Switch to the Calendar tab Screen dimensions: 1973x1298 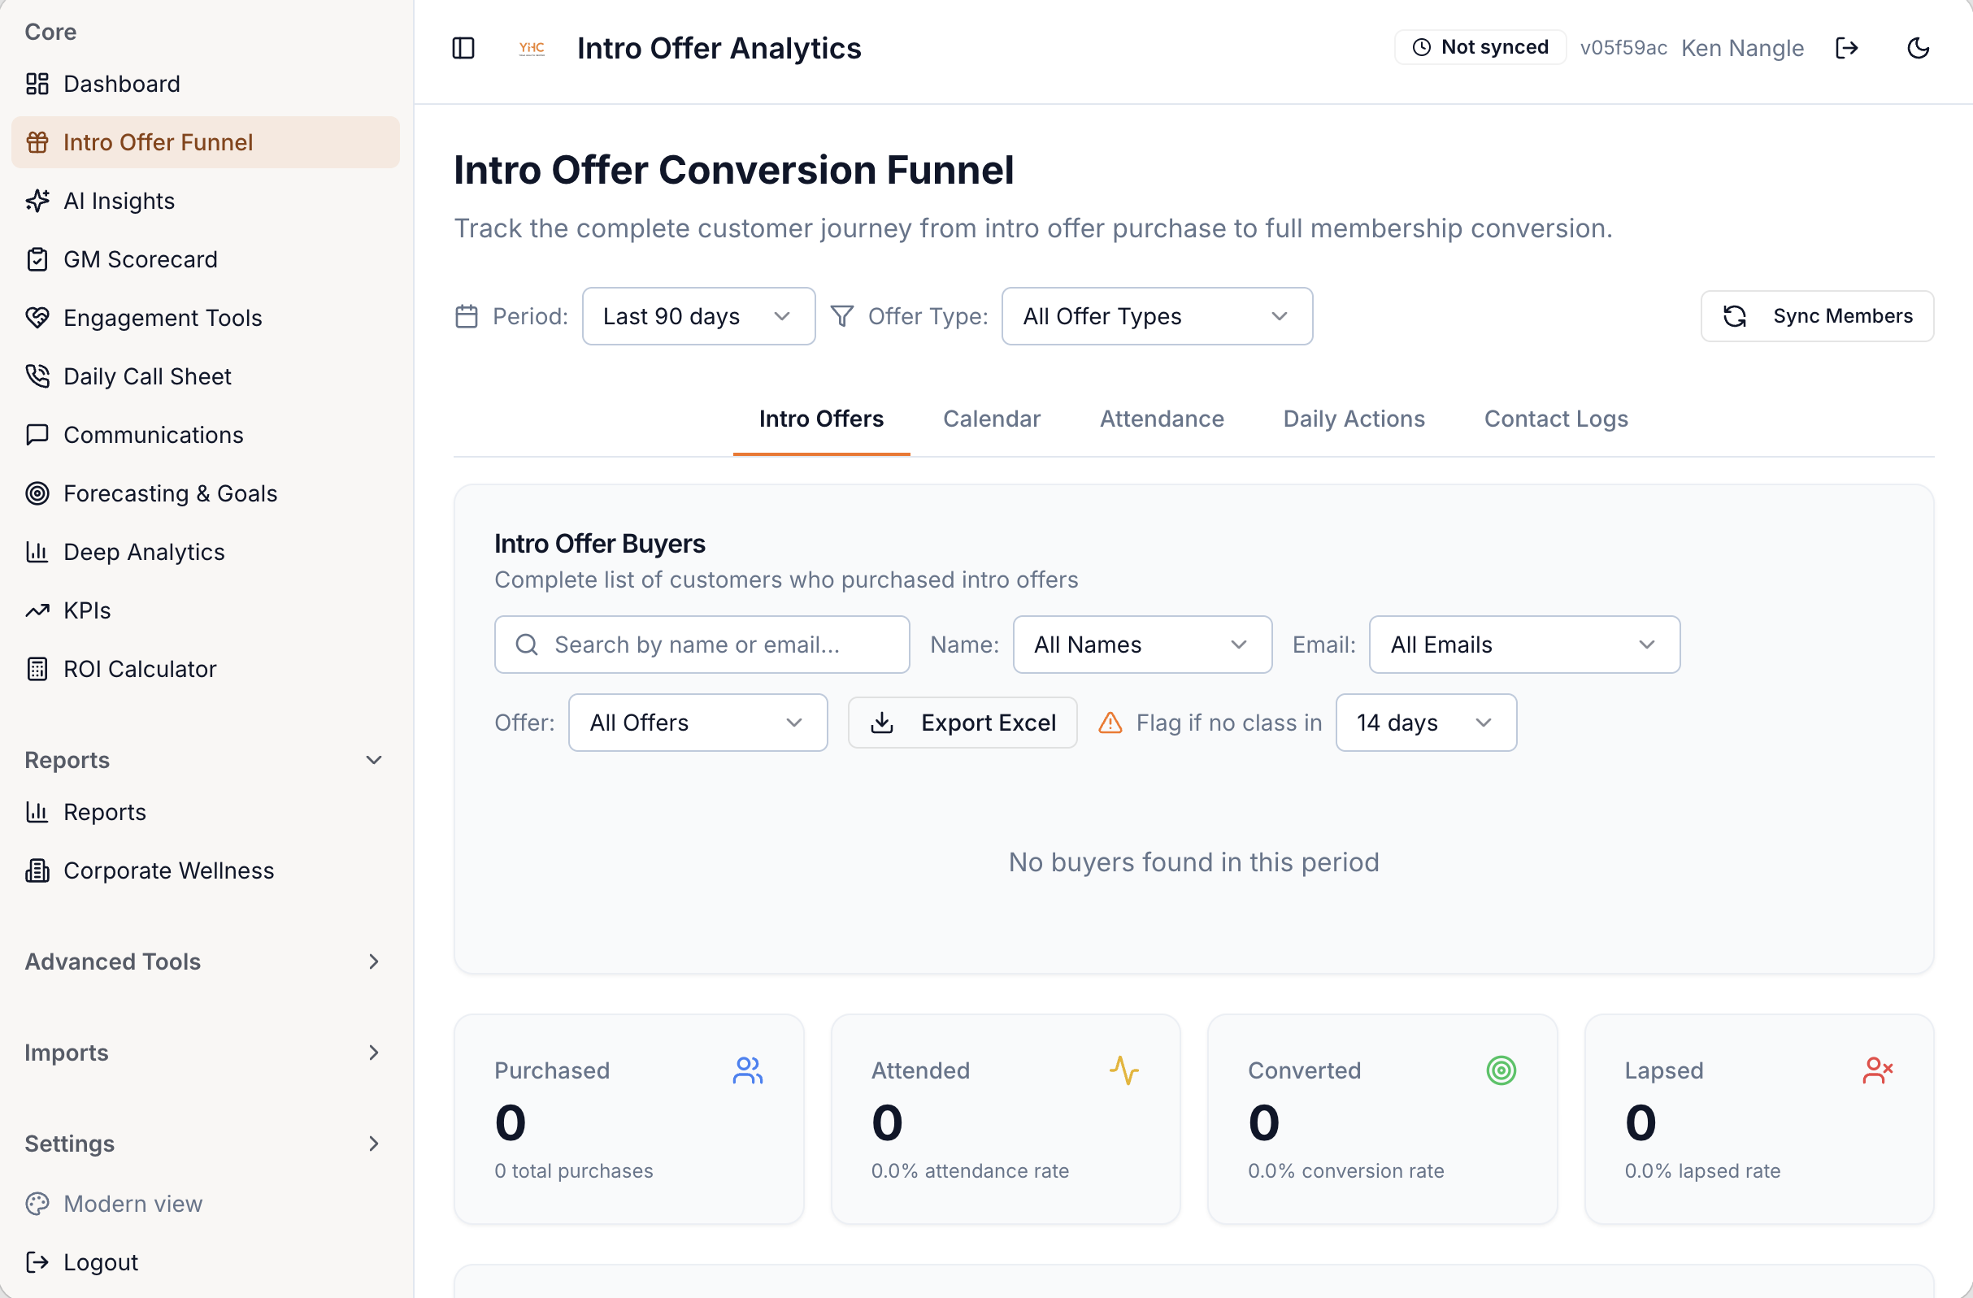(x=992, y=419)
